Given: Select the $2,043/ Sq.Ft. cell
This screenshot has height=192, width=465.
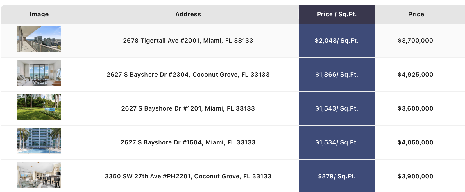Looking at the screenshot, I should (337, 41).
